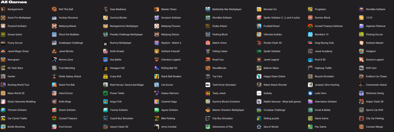Click the Connect Merge icon
The width and height of the screenshot is (394, 132).
[362, 127]
